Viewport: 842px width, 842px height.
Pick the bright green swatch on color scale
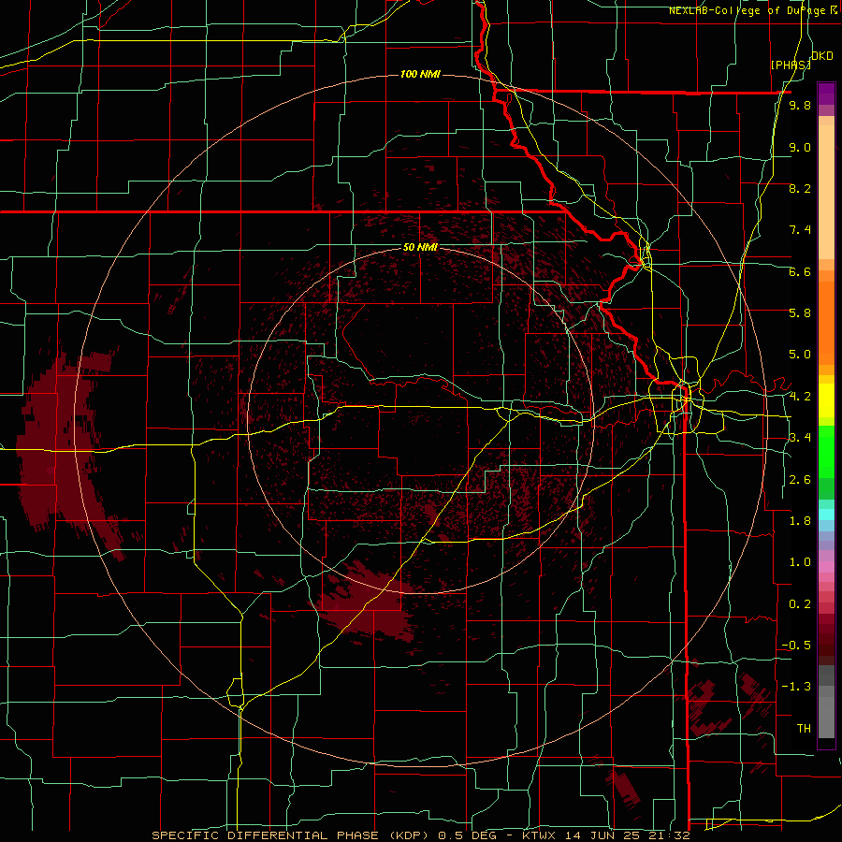pyautogui.click(x=826, y=454)
